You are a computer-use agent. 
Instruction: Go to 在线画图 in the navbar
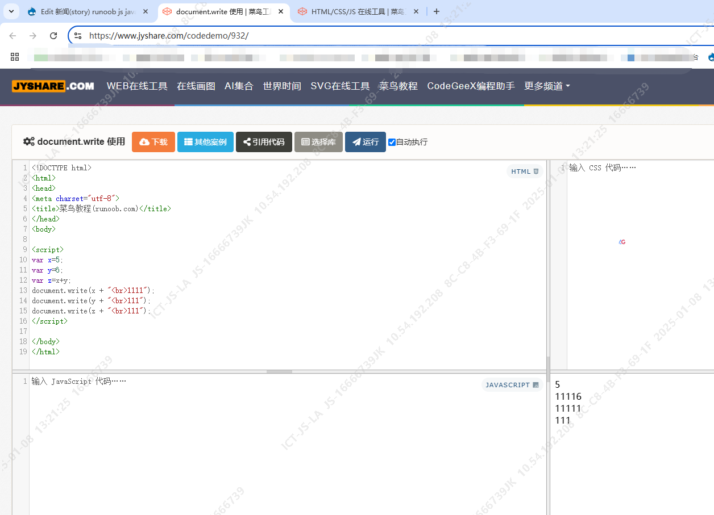(x=196, y=86)
